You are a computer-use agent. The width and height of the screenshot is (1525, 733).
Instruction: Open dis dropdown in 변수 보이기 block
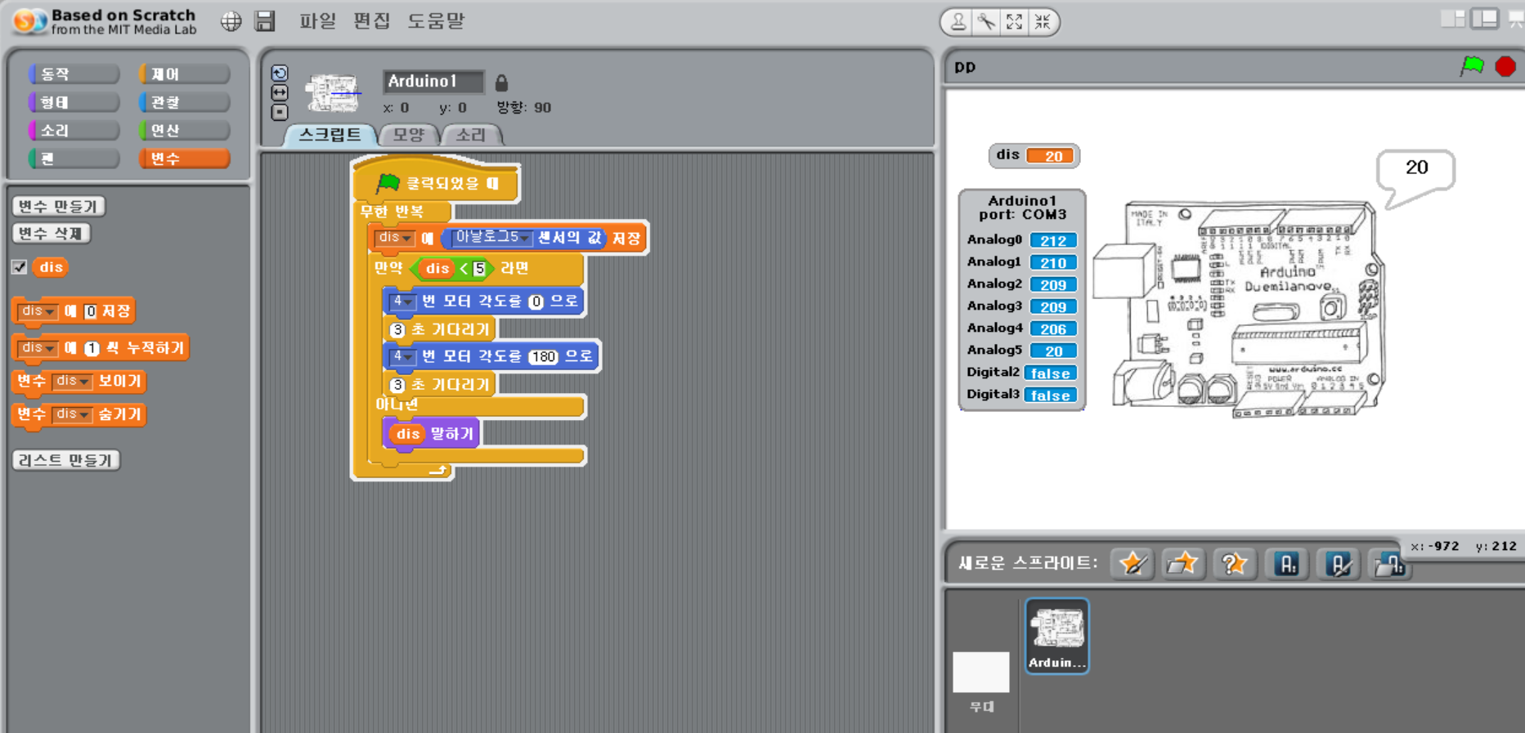tap(72, 382)
